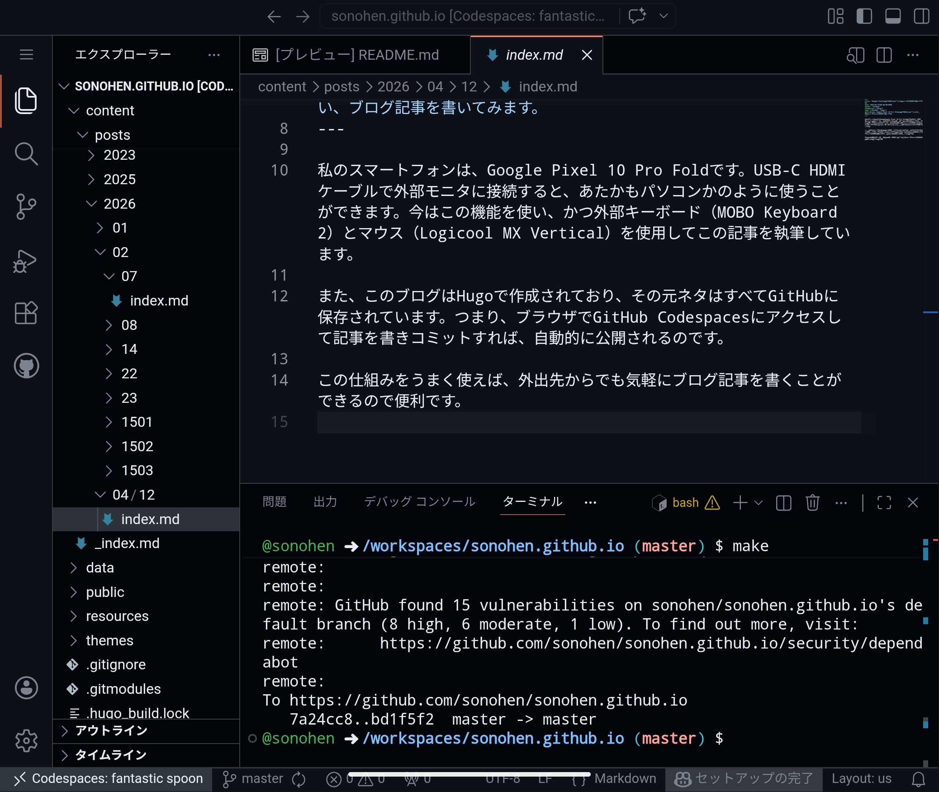The width and height of the screenshot is (939, 792).
Task: Split the terminal panel
Action: pyautogui.click(x=783, y=502)
